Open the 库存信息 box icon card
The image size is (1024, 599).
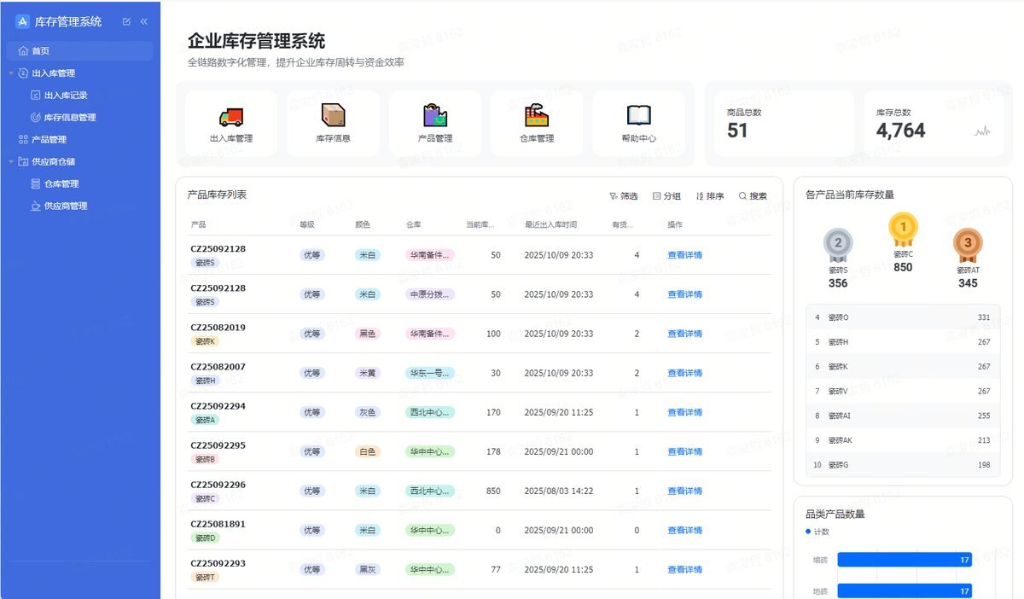[x=333, y=124]
